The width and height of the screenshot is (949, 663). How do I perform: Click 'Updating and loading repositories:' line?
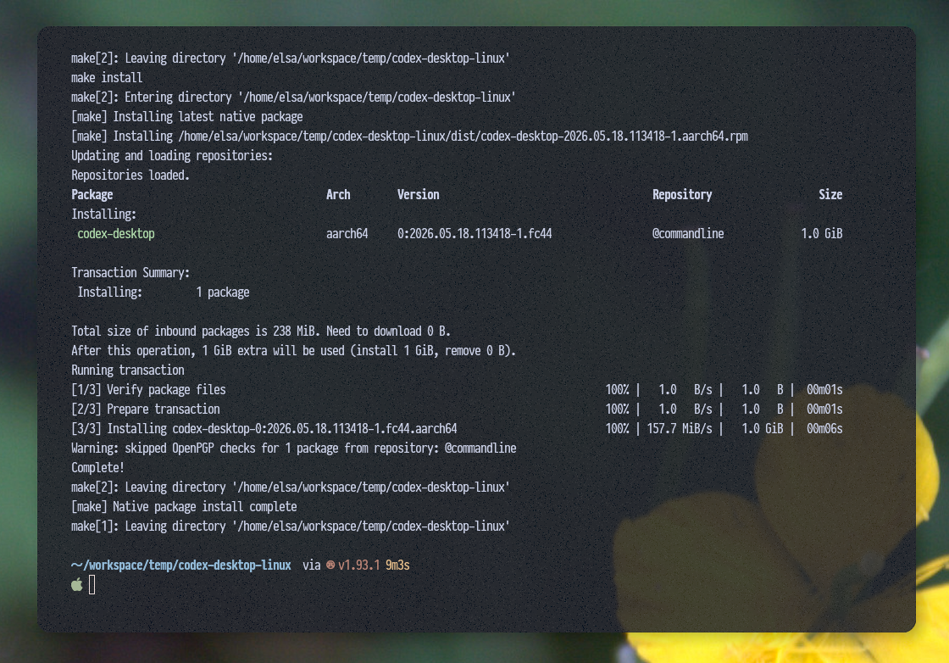pos(172,156)
